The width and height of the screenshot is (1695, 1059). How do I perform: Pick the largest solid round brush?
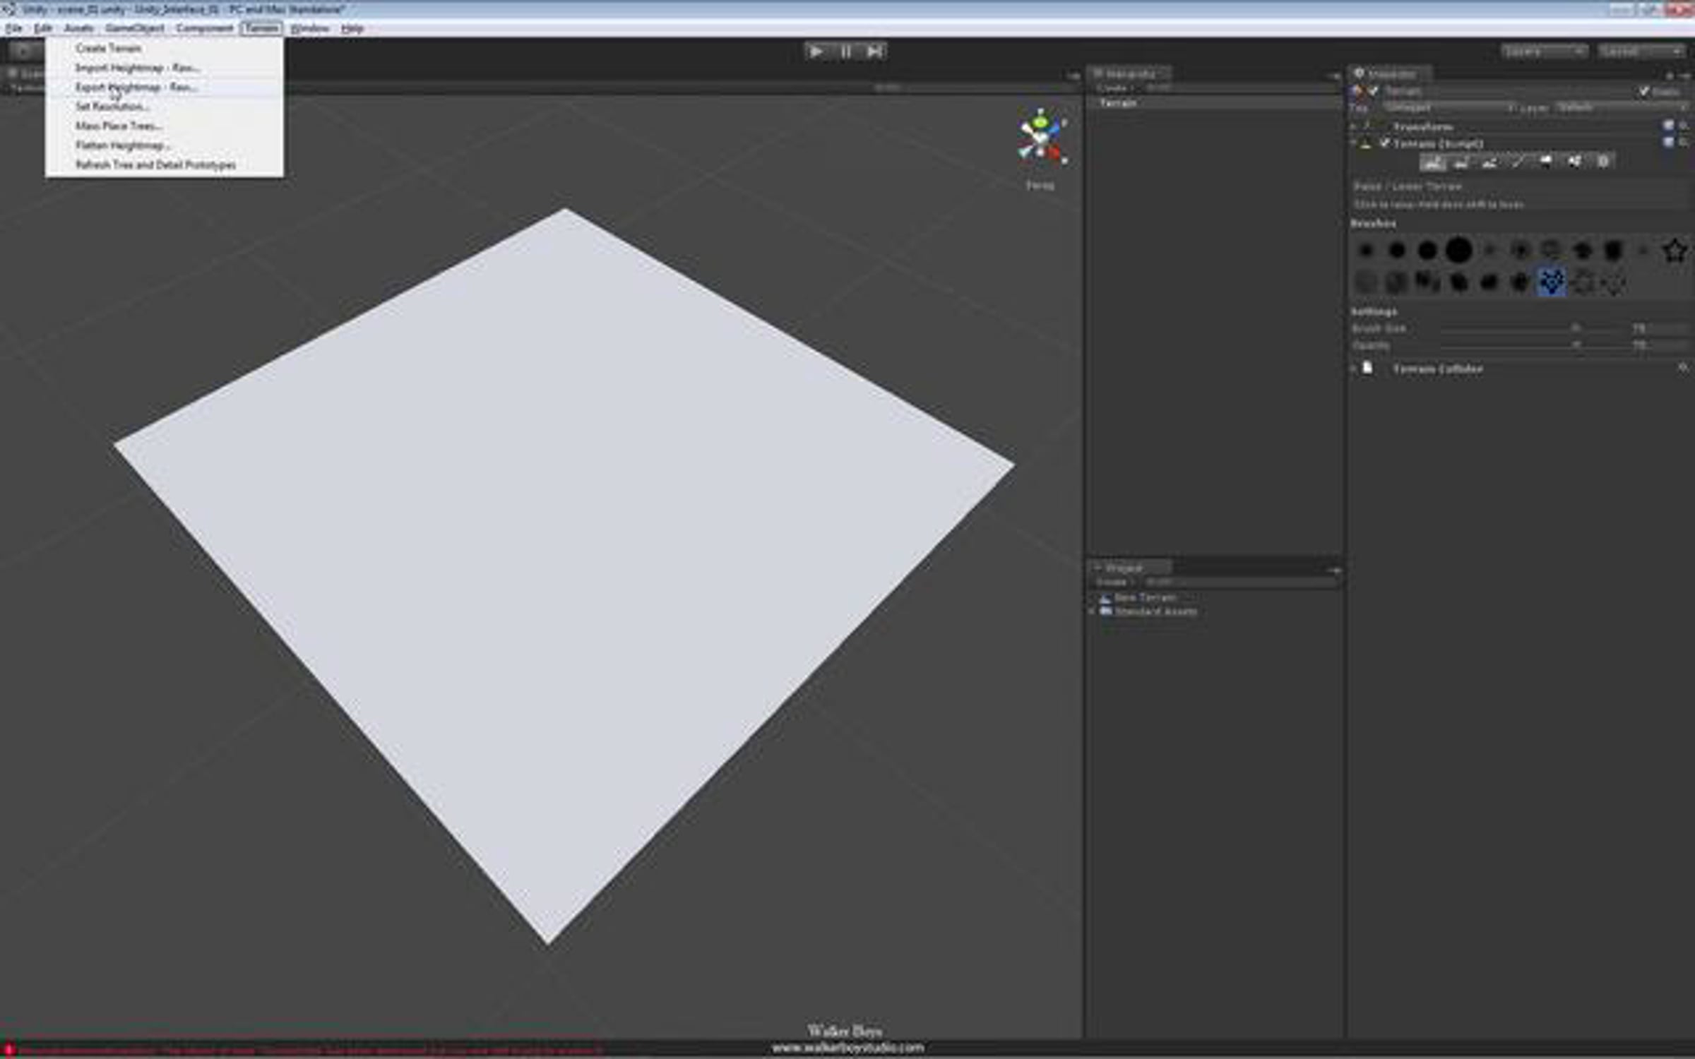click(1458, 250)
